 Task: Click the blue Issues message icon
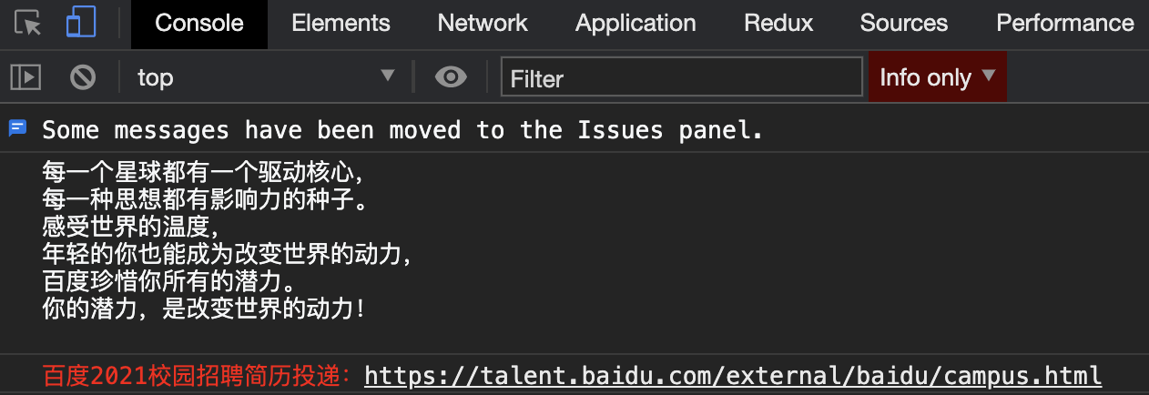point(17,129)
